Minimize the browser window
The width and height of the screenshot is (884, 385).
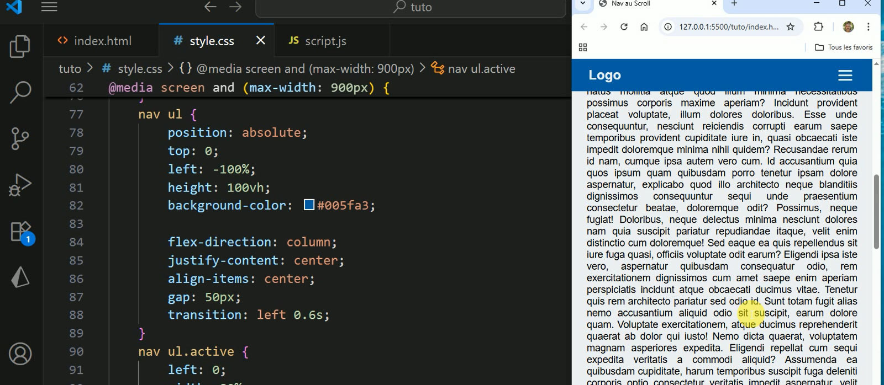pyautogui.click(x=817, y=3)
